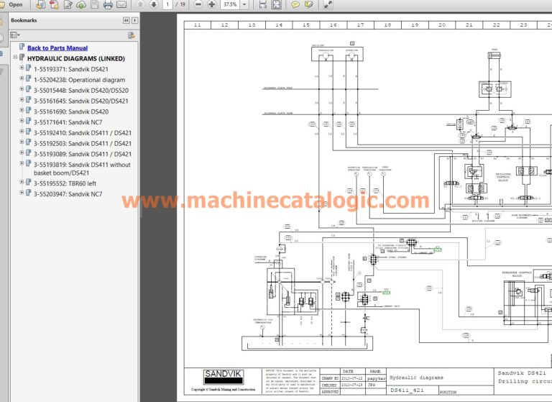Screen dimensions: 552x402
Task: Select the 1-55204238: Operational diagram bookmark
Action: pos(79,80)
